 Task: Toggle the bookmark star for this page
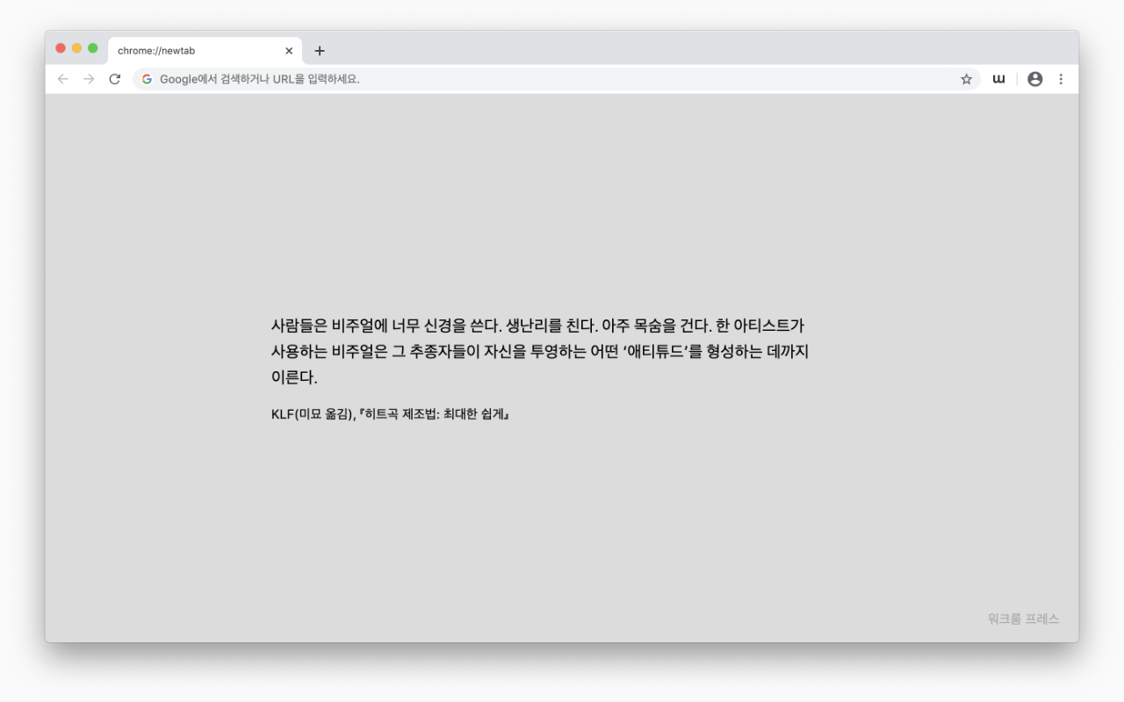pyautogui.click(x=966, y=78)
